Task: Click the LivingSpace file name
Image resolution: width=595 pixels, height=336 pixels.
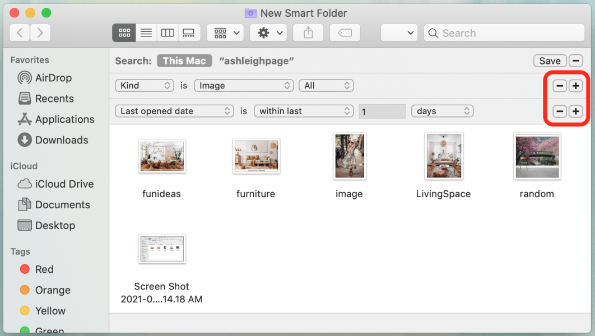Action: [443, 194]
